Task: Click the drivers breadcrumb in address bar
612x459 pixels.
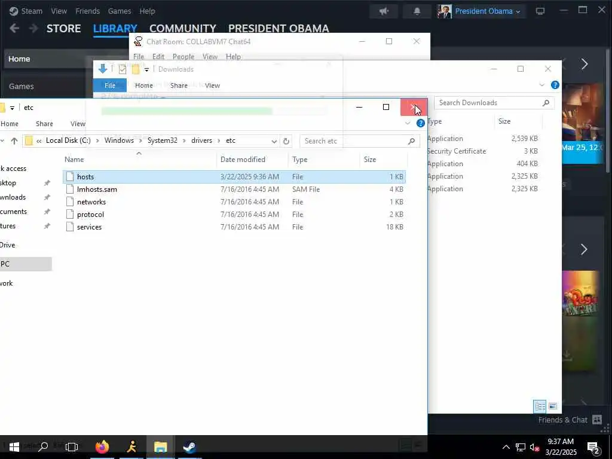Action: (x=201, y=140)
